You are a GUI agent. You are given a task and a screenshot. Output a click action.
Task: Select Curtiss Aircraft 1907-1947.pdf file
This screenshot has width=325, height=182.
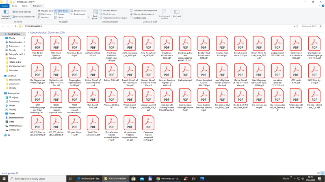tap(277, 46)
